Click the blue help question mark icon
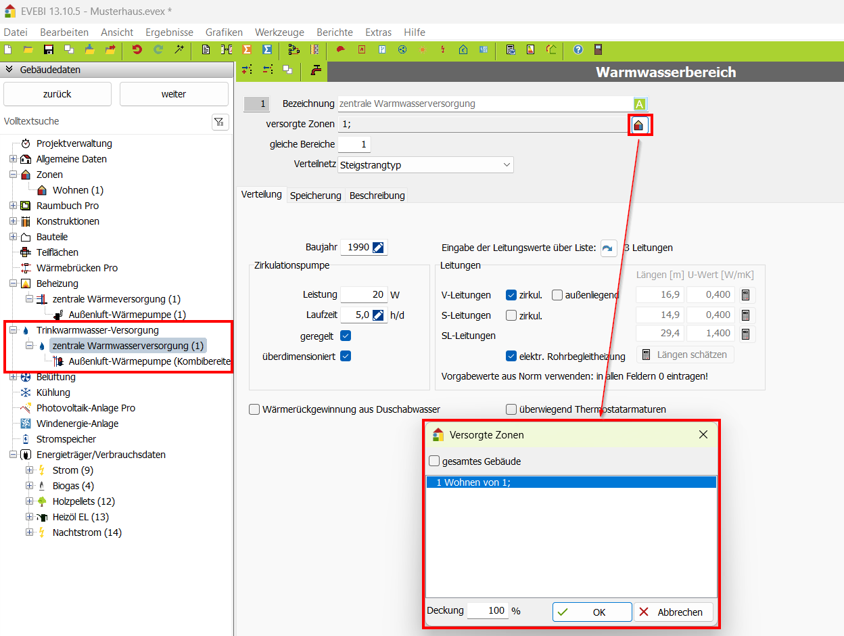Viewport: 844px width, 636px height. [578, 49]
